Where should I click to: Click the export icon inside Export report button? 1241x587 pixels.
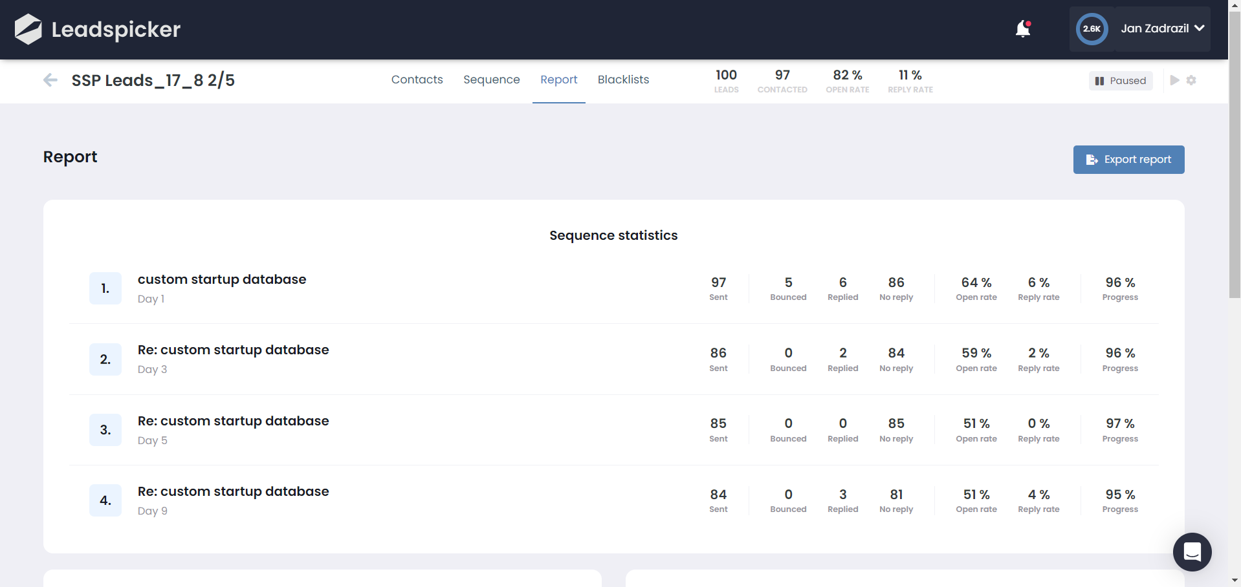[x=1093, y=160]
